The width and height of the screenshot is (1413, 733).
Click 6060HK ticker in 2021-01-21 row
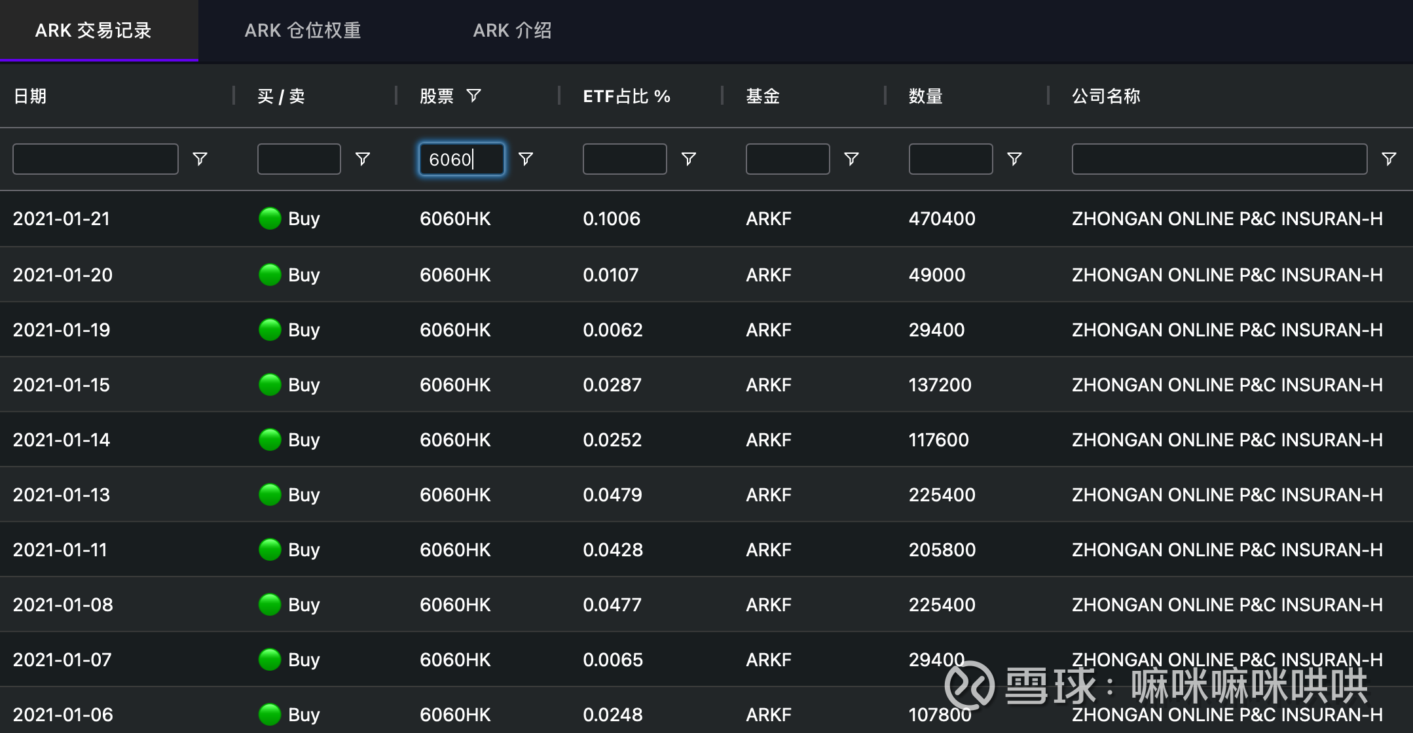[x=455, y=219]
